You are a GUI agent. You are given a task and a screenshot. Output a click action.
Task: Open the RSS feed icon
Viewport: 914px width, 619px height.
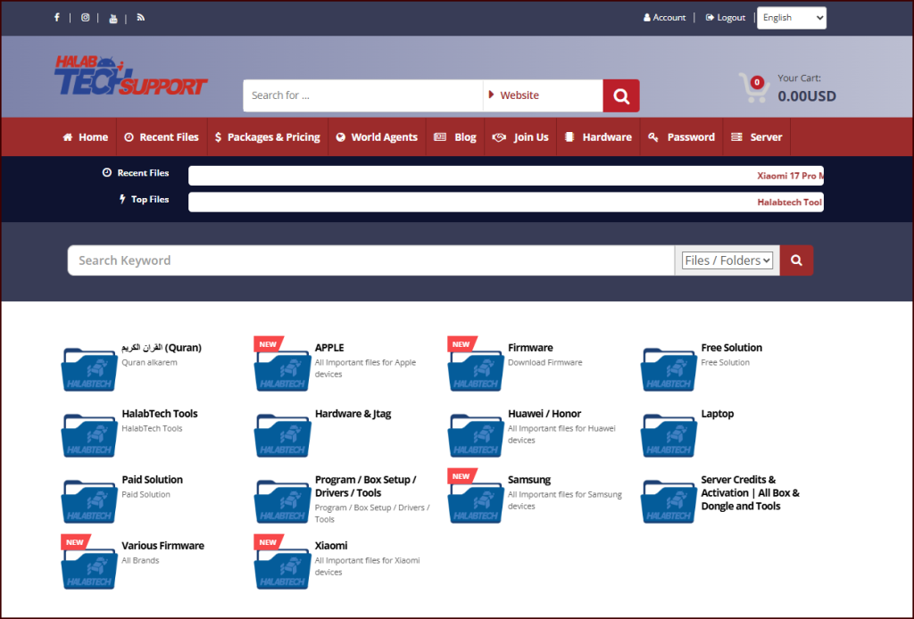coord(141,18)
